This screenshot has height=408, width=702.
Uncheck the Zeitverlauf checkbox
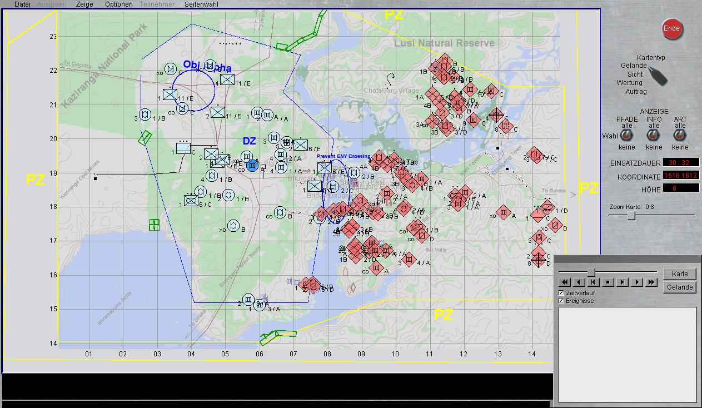[561, 292]
